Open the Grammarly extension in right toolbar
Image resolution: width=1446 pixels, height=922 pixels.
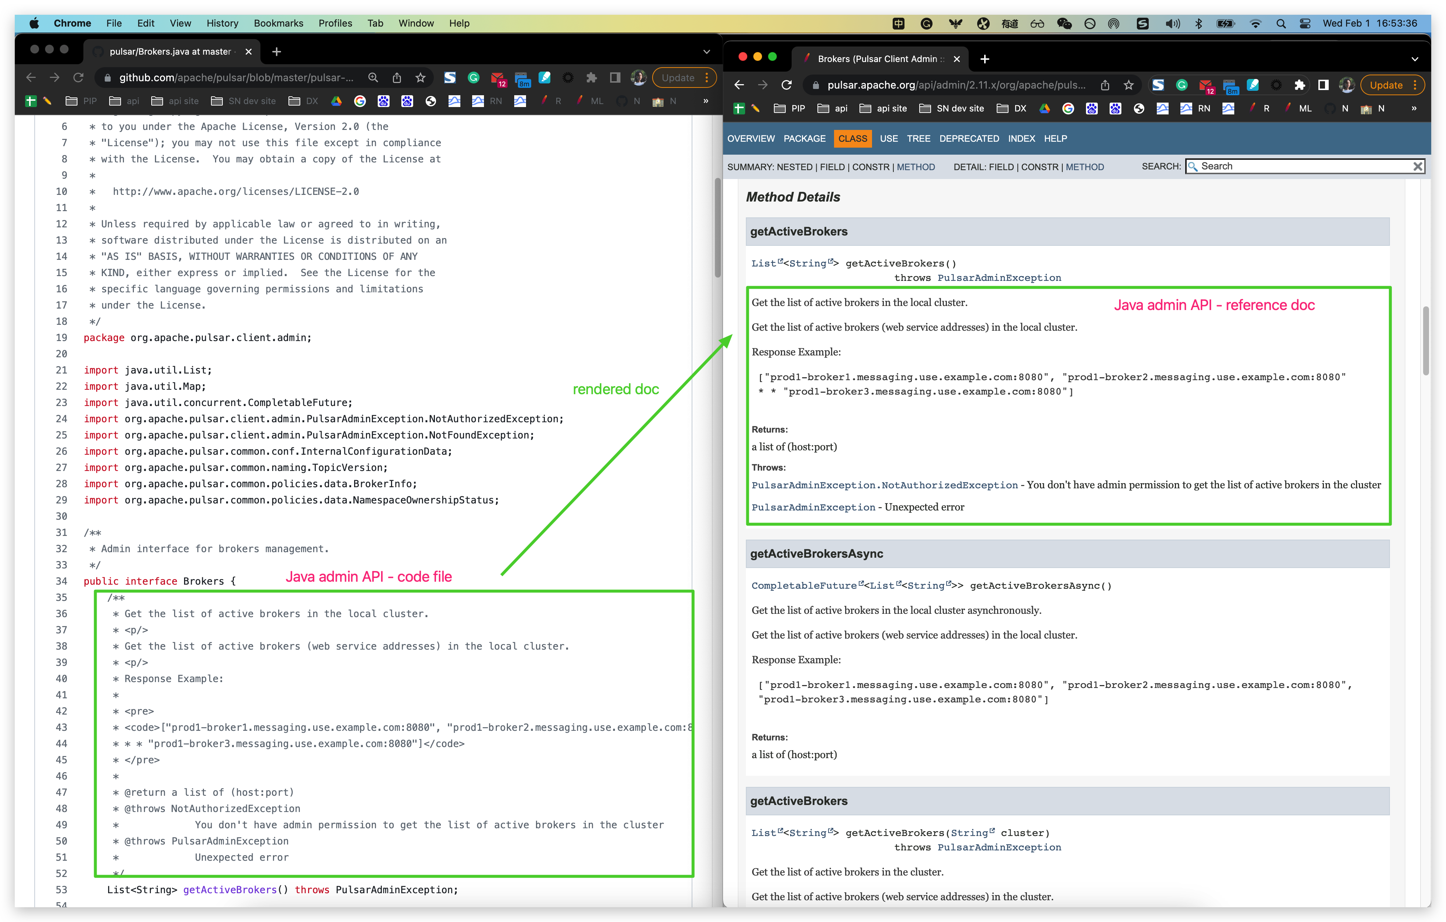1181,85
